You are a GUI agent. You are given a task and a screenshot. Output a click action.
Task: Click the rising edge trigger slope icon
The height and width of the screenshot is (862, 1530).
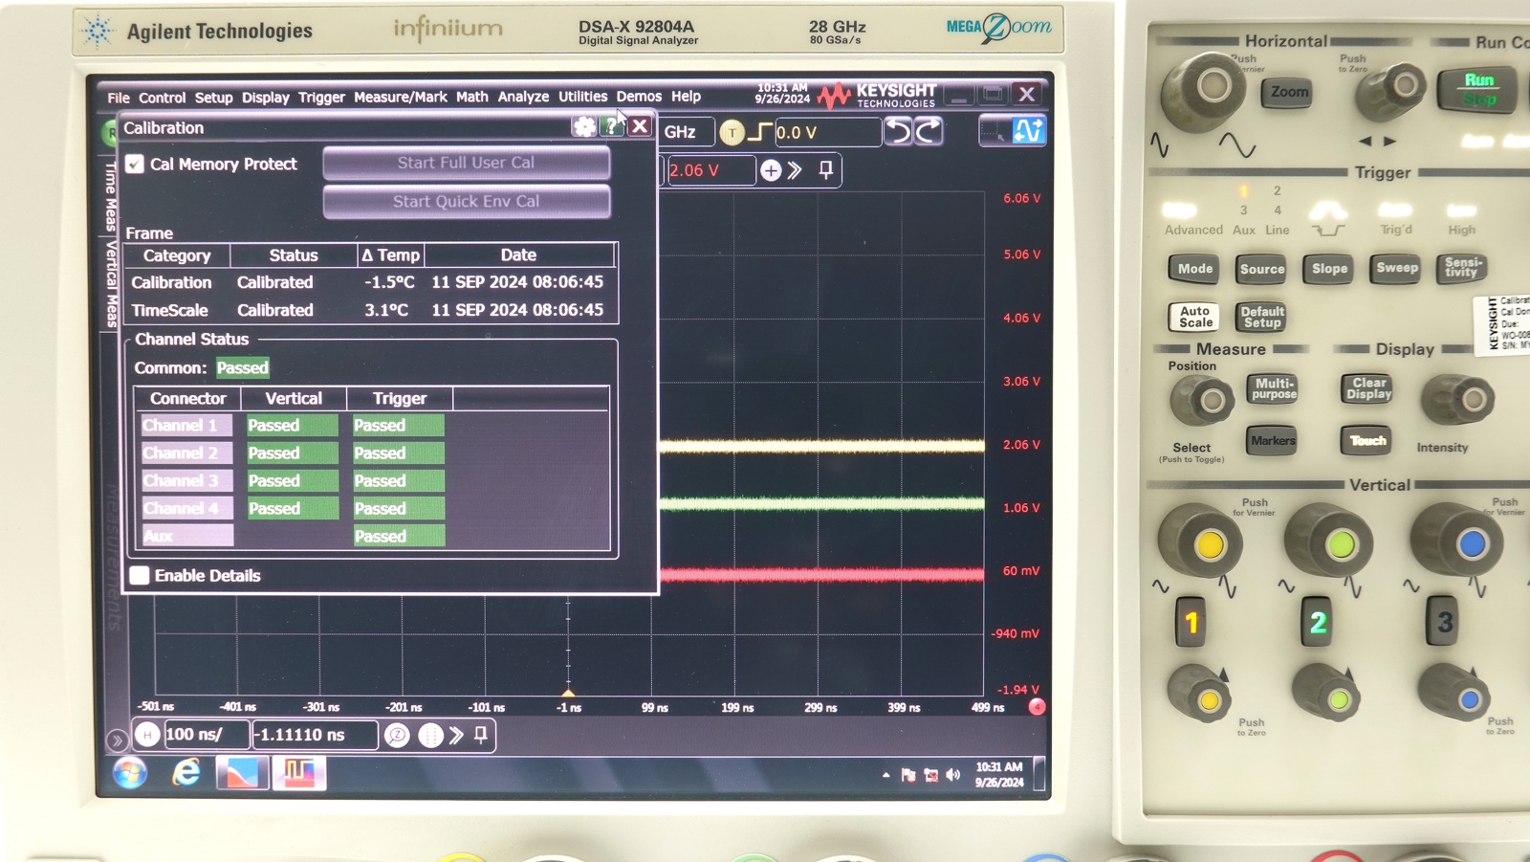click(x=759, y=132)
